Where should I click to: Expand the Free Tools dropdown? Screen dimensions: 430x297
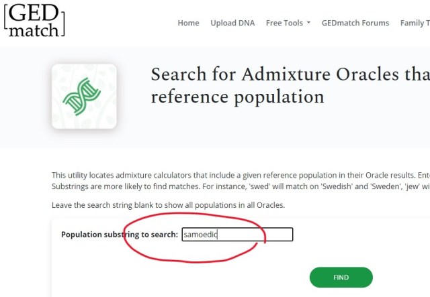pos(285,23)
